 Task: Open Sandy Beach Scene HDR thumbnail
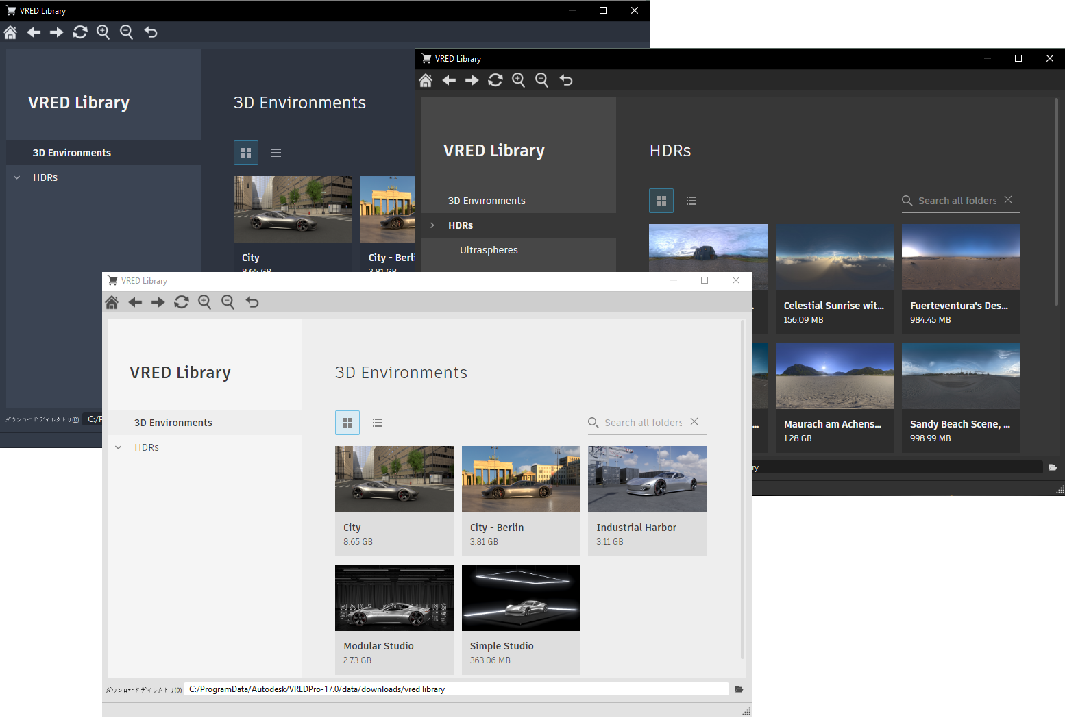pyautogui.click(x=961, y=375)
